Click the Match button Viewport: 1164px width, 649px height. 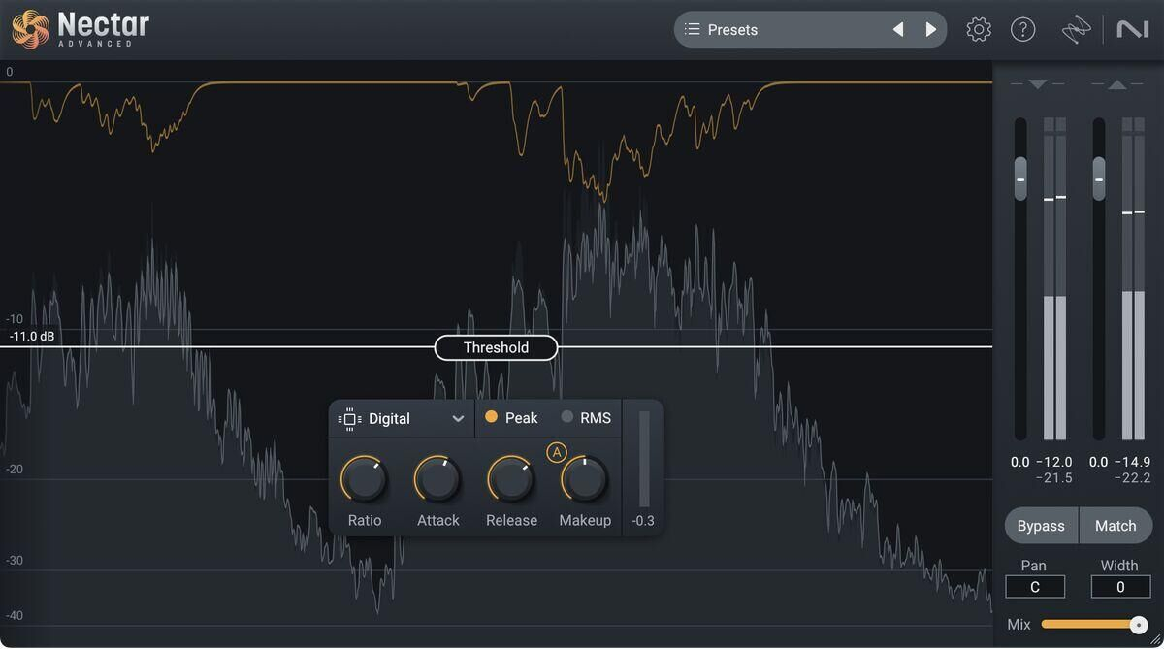click(x=1115, y=526)
